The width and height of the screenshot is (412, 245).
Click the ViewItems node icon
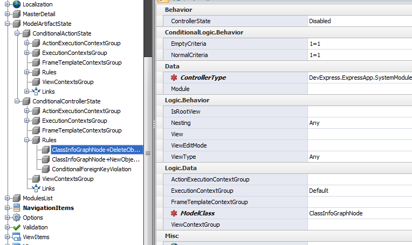(x=17, y=237)
